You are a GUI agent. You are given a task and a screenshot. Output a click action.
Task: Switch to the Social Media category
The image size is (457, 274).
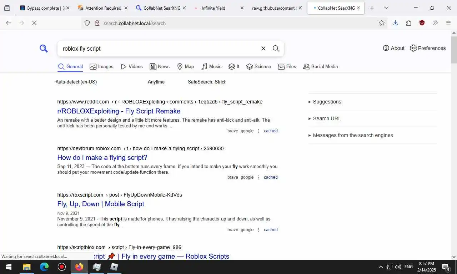click(320, 67)
